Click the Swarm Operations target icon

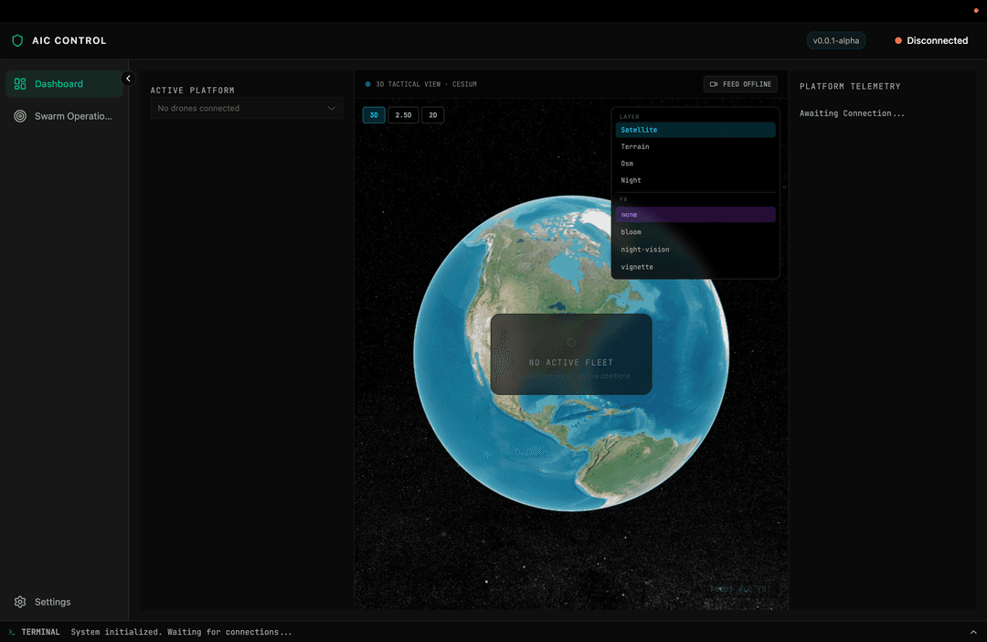pos(20,116)
